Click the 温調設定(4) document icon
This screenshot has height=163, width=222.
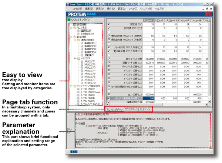click(x=82, y=52)
